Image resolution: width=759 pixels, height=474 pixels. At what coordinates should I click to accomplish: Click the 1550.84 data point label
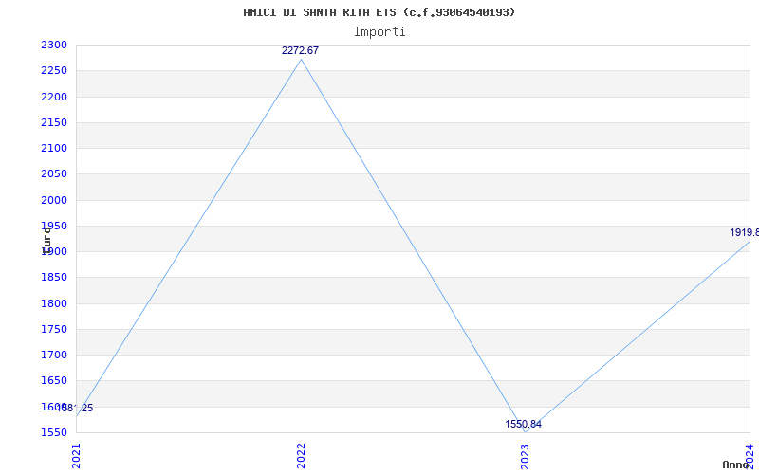click(524, 424)
